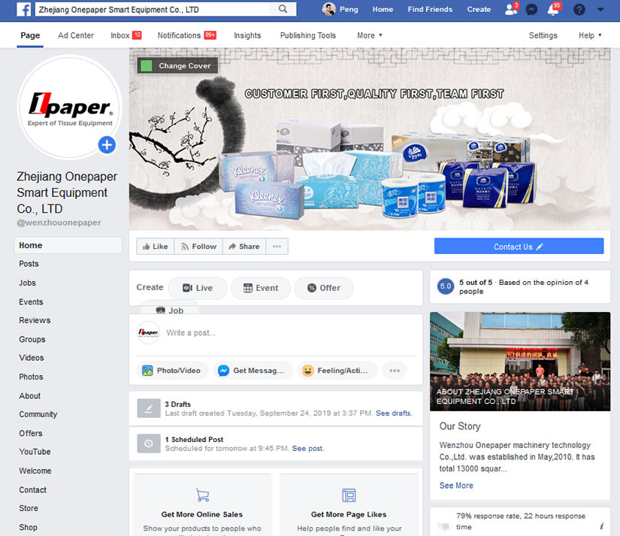
Task: Select Get Messages post option
Action: tap(253, 371)
